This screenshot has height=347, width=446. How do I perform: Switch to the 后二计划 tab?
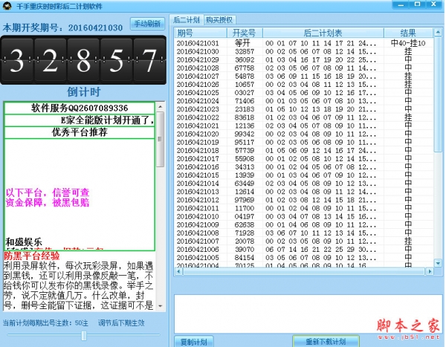[x=187, y=19]
